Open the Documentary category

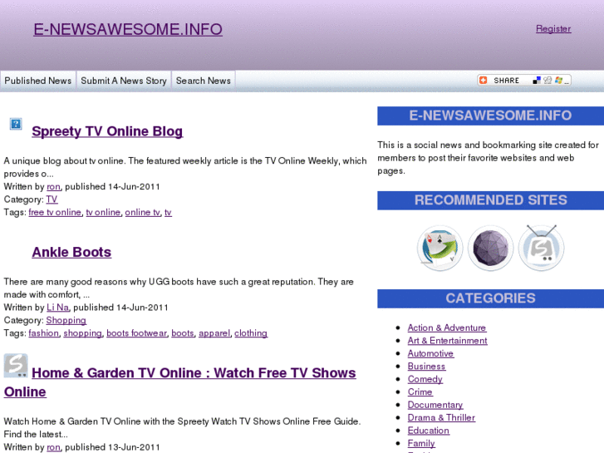[x=435, y=405]
